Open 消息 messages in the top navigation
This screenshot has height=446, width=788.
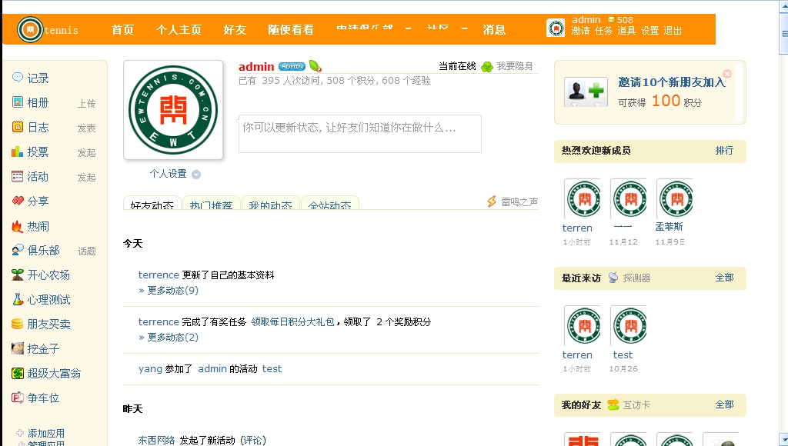coord(494,30)
